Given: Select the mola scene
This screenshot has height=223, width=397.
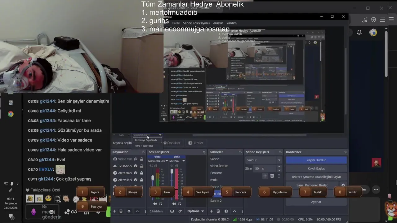Looking at the screenshot, I should pos(214,180).
